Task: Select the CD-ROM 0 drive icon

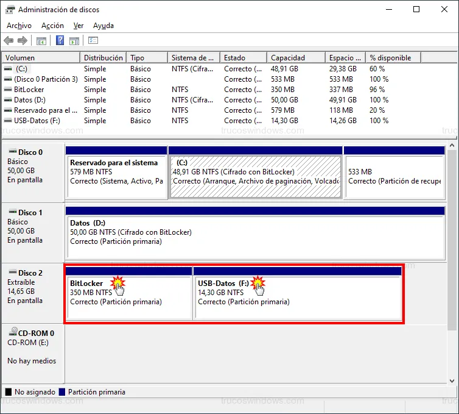Action: pos(13,332)
